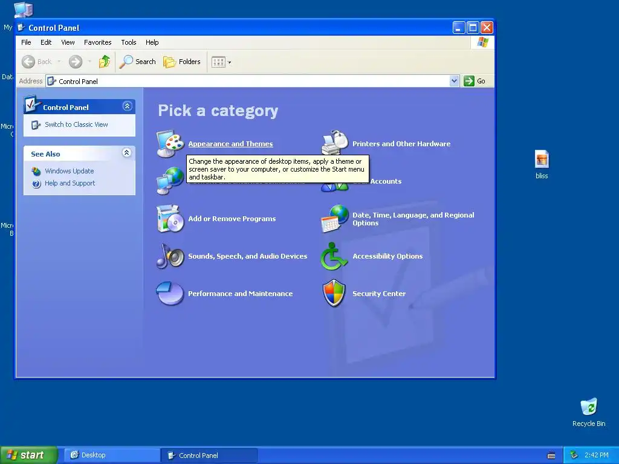Screen dimensions: 619x464
Task: Click the Windows Update globe icon
Action: (x=36, y=171)
